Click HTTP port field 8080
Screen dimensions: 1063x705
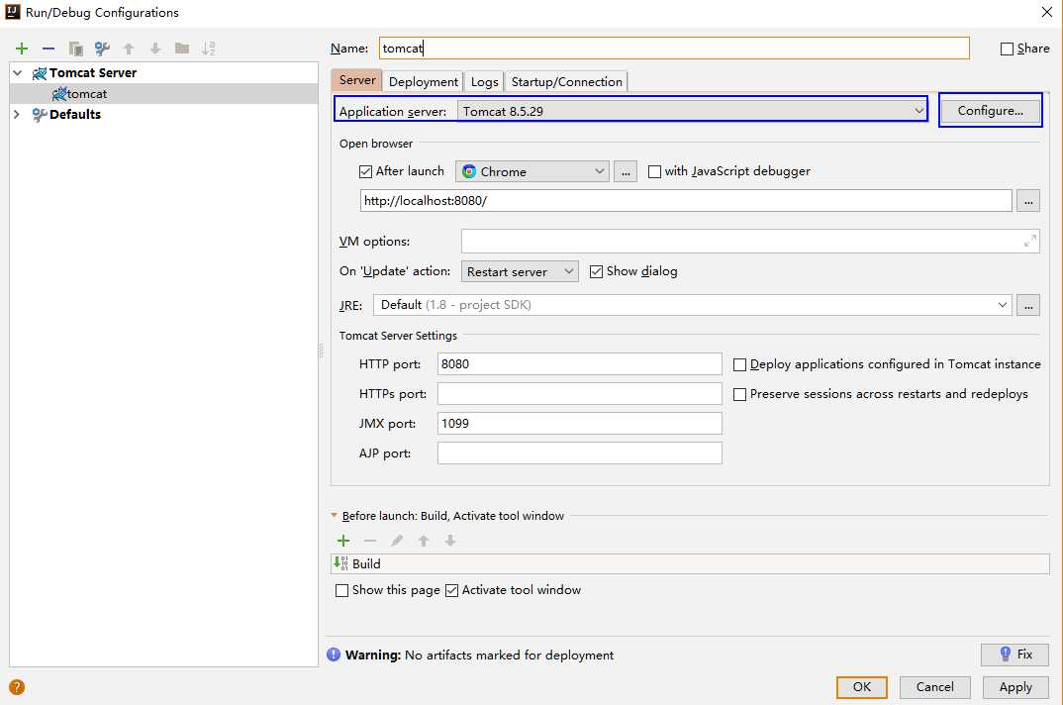coord(580,363)
